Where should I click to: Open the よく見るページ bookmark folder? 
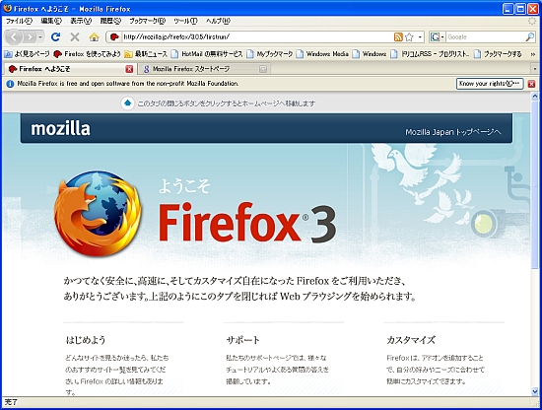tap(27, 54)
